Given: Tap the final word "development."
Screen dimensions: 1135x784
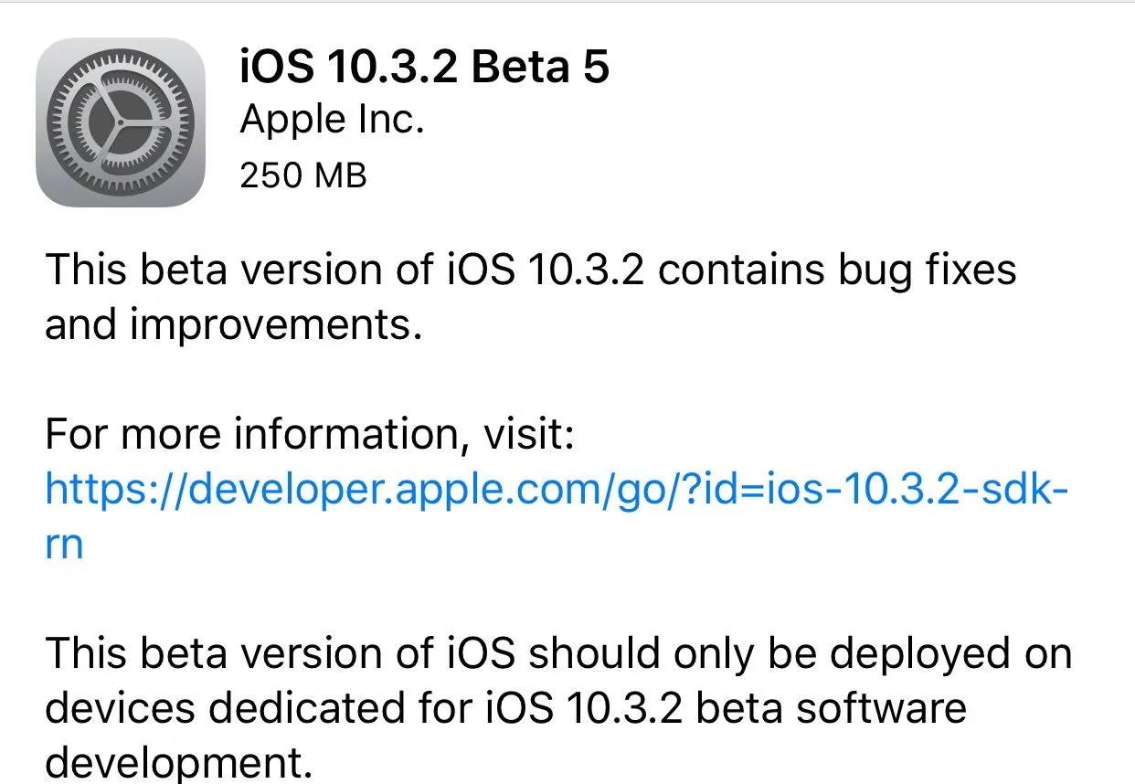Looking at the screenshot, I should [179, 763].
